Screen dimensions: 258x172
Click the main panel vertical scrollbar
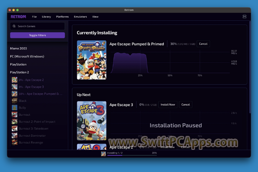click(250, 67)
